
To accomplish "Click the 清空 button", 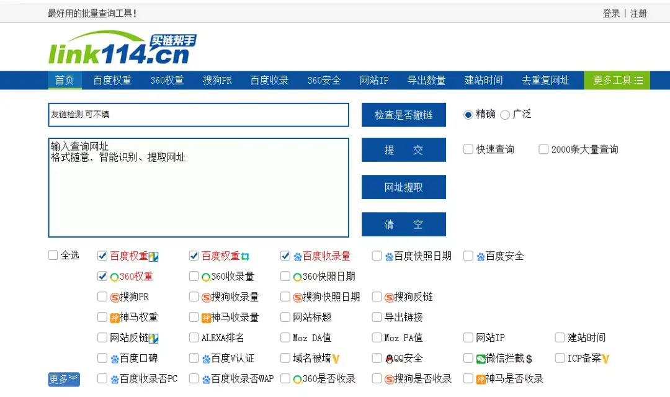I will tap(404, 225).
